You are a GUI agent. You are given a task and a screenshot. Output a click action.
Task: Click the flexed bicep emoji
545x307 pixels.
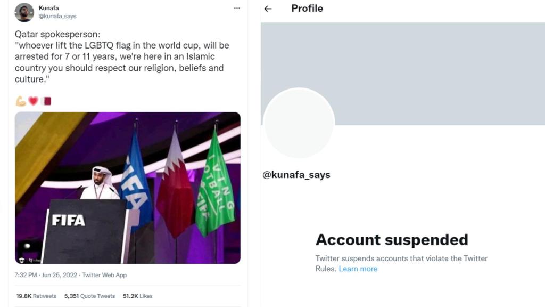pos(21,101)
